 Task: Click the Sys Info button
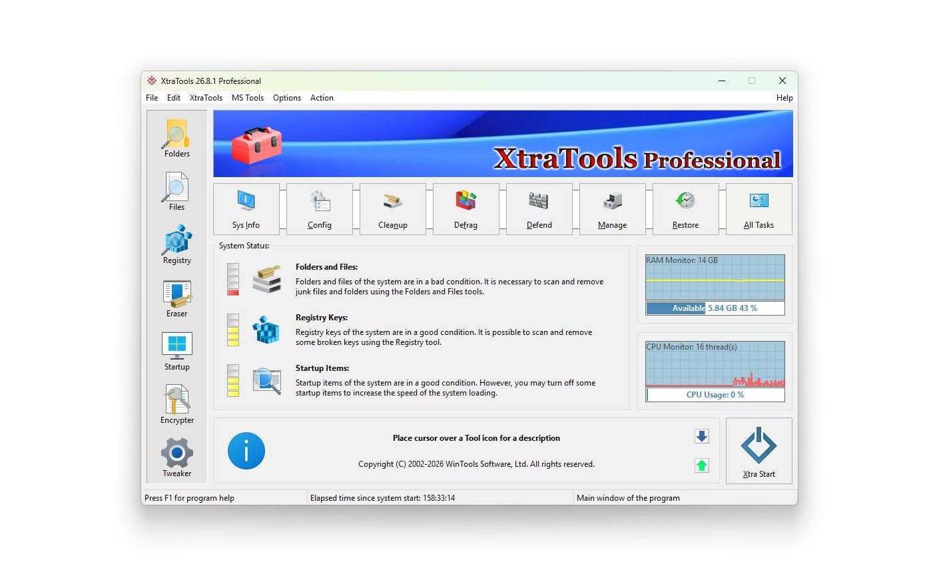tap(246, 209)
